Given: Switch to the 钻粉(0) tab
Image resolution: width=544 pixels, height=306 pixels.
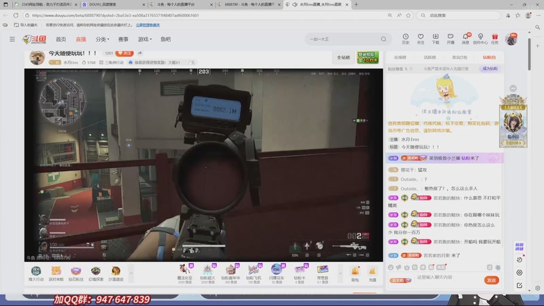Looking at the screenshot, I should (x=489, y=57).
